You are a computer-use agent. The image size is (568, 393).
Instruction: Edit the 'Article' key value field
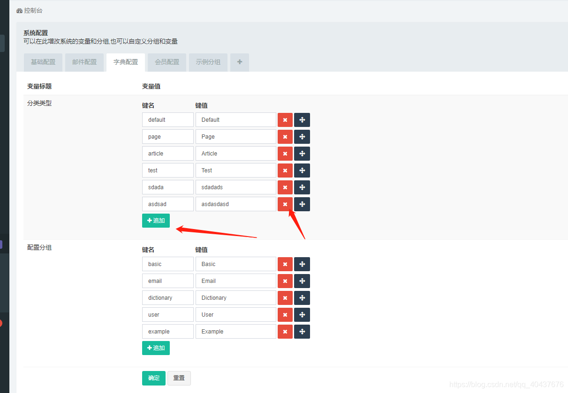tap(236, 154)
